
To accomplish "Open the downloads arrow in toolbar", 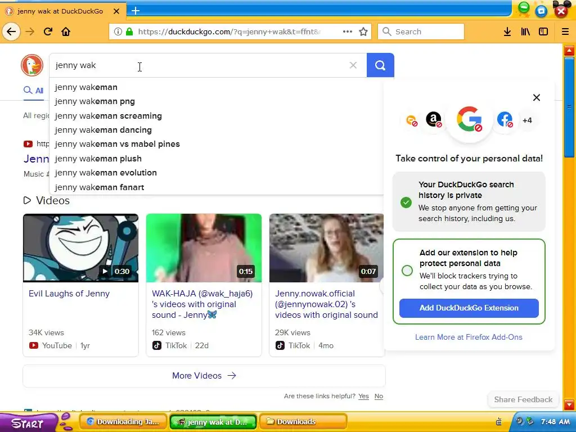I will (507, 31).
